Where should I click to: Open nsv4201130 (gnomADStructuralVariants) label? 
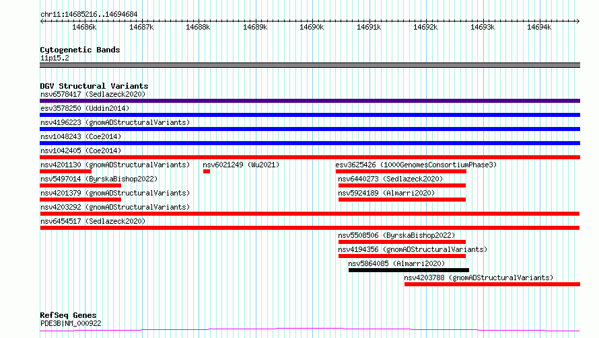tap(115, 165)
